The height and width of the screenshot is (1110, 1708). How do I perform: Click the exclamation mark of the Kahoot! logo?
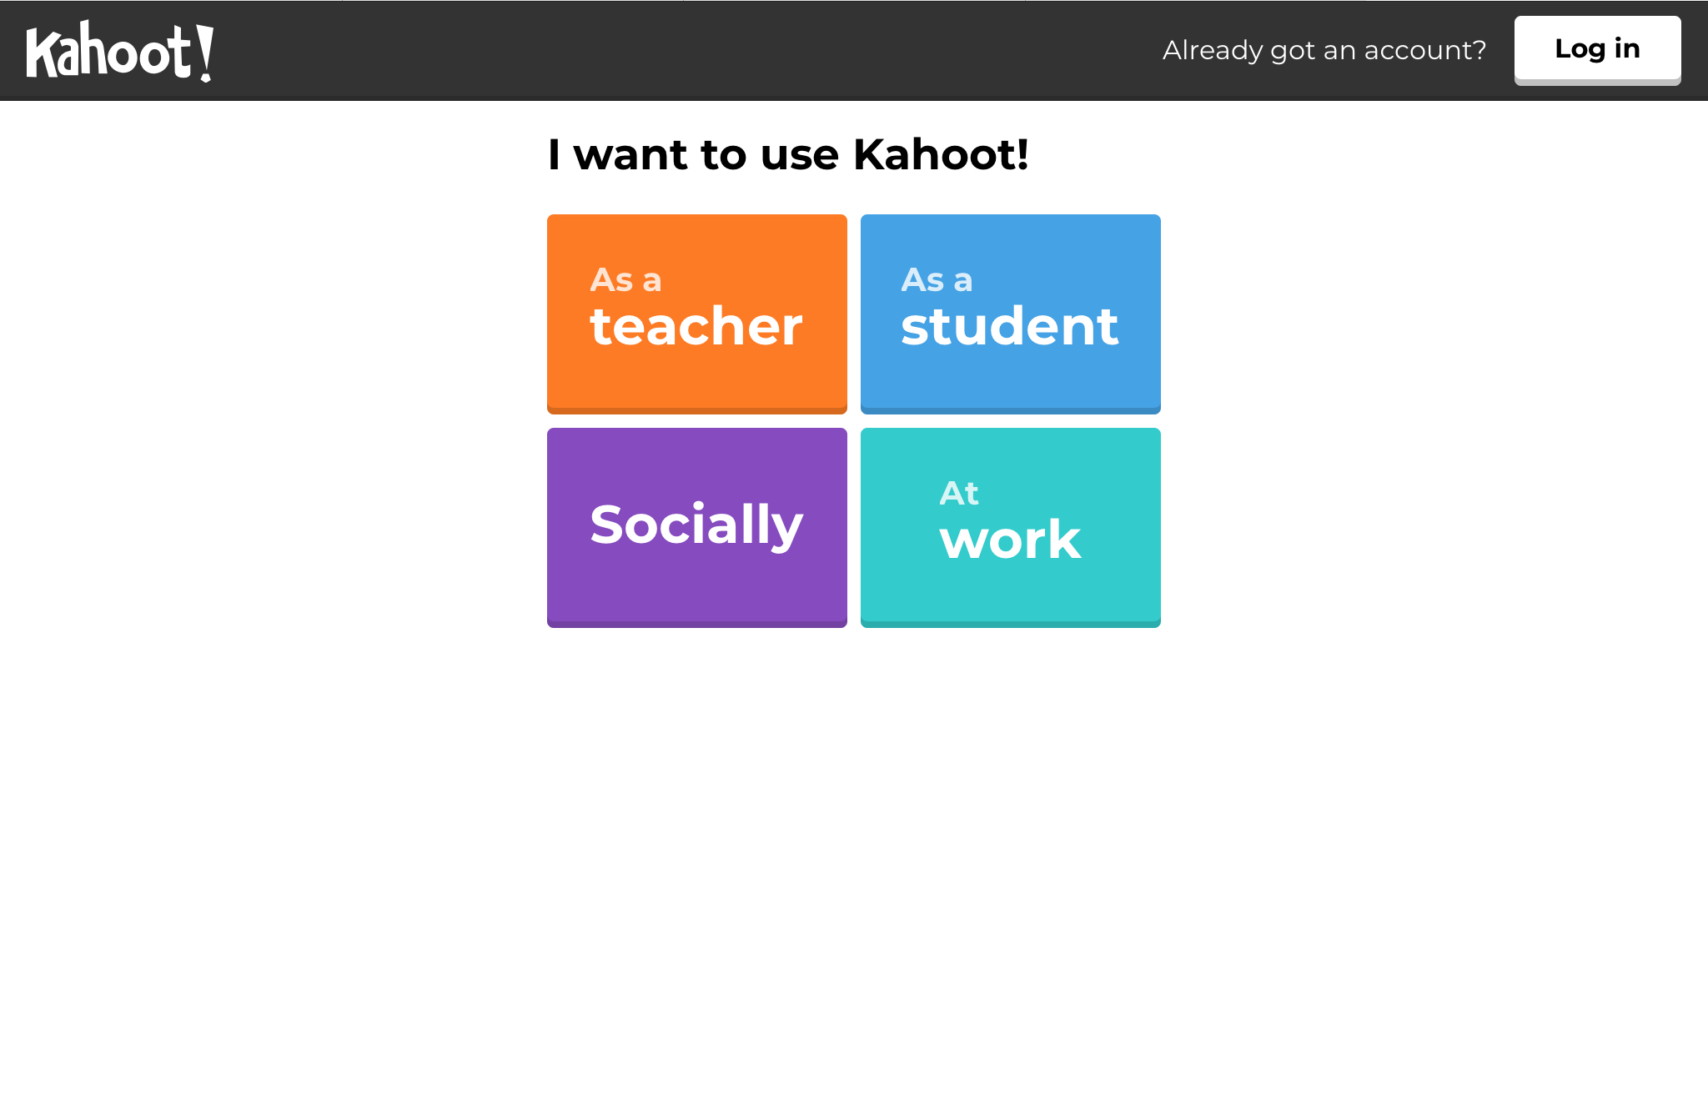(204, 53)
